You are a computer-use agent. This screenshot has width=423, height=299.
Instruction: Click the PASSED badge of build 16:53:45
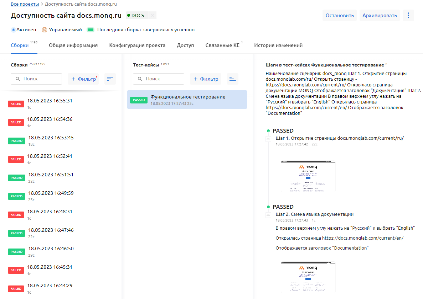coord(16,141)
